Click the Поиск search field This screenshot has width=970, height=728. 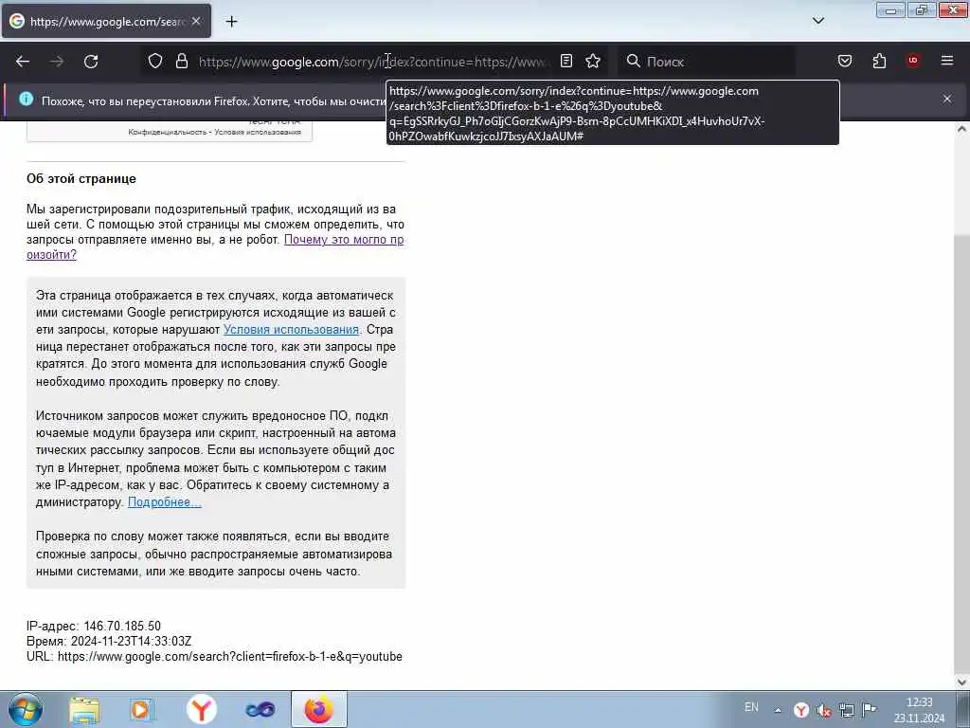click(707, 62)
